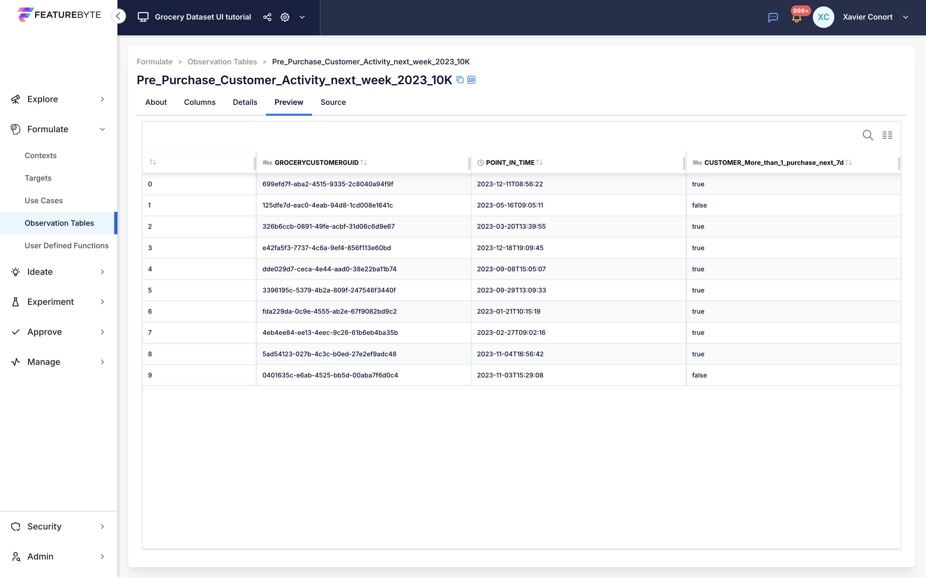Select cell 3396195c-5379-4b2a-809f-247546f3440f

tap(329, 290)
